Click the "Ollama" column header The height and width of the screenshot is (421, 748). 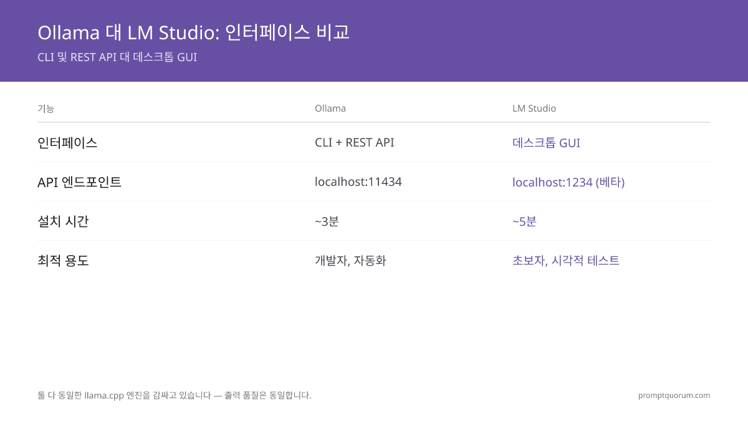click(330, 109)
